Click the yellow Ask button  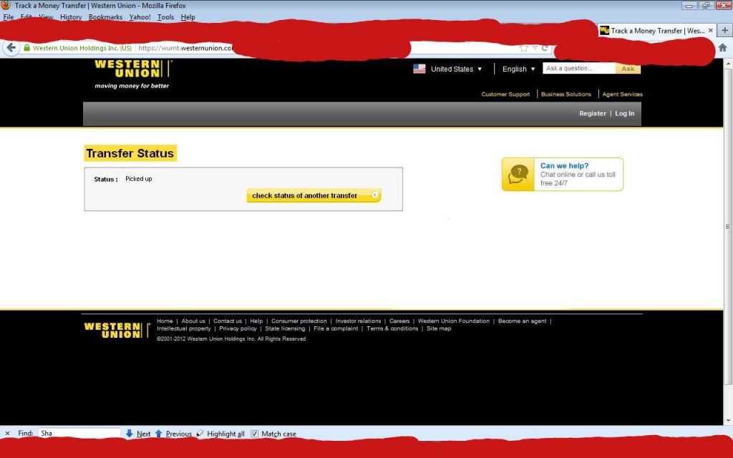pos(628,68)
